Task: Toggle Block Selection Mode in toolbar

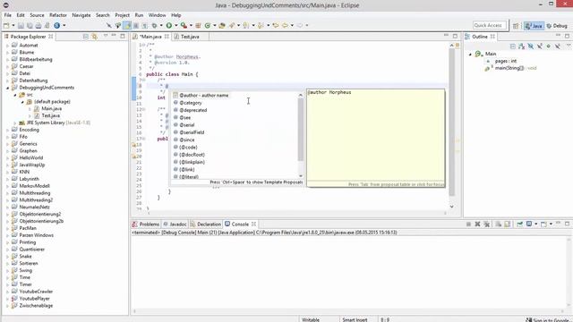Action: point(135,26)
